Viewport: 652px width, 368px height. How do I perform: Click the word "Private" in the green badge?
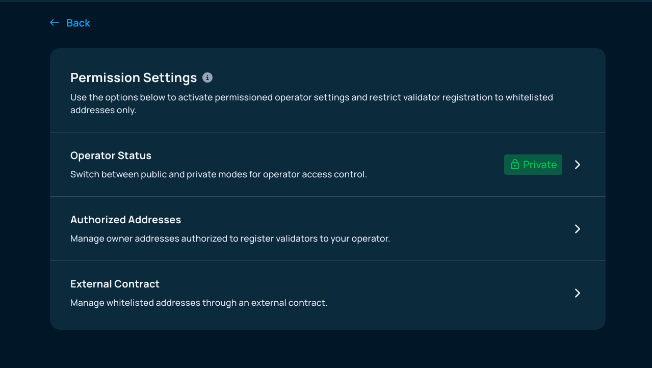[540, 165]
